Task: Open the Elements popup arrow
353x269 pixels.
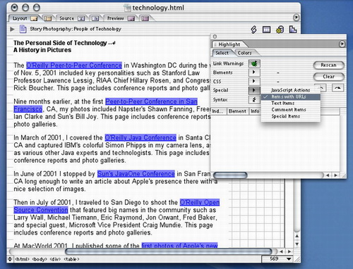Action: point(254,73)
